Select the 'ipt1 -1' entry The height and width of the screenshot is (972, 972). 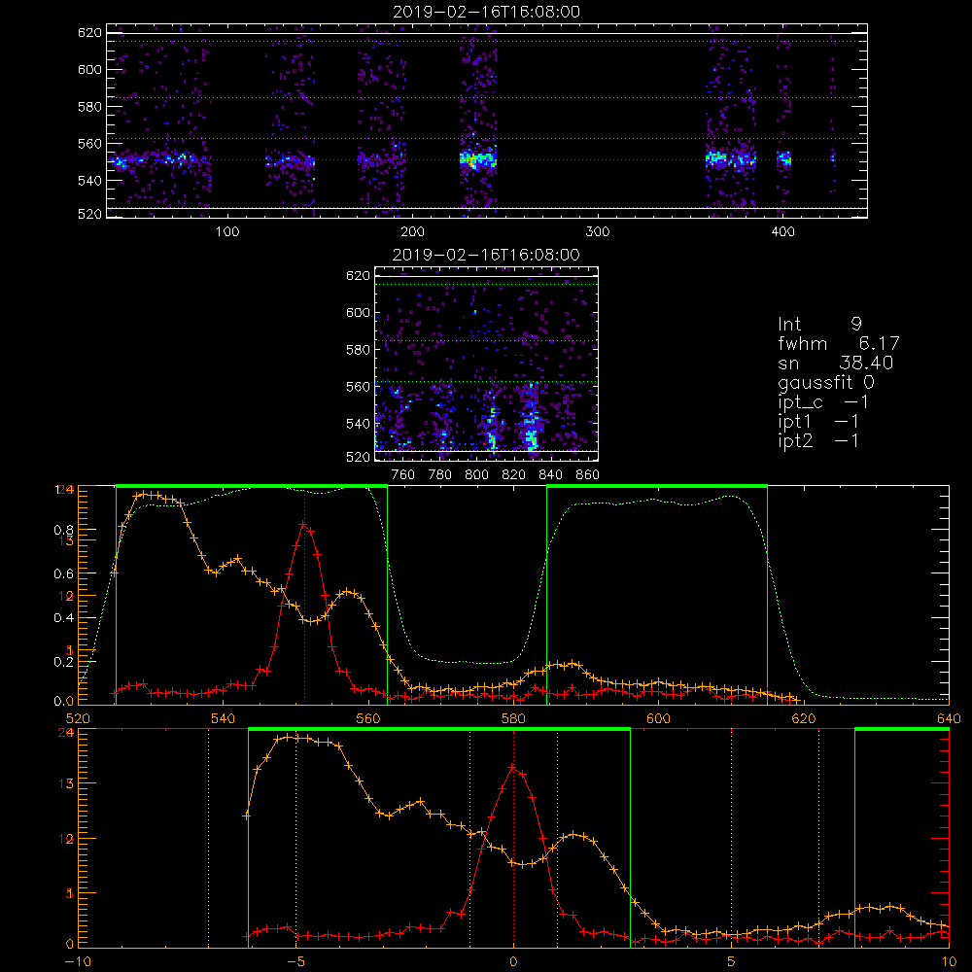(818, 422)
